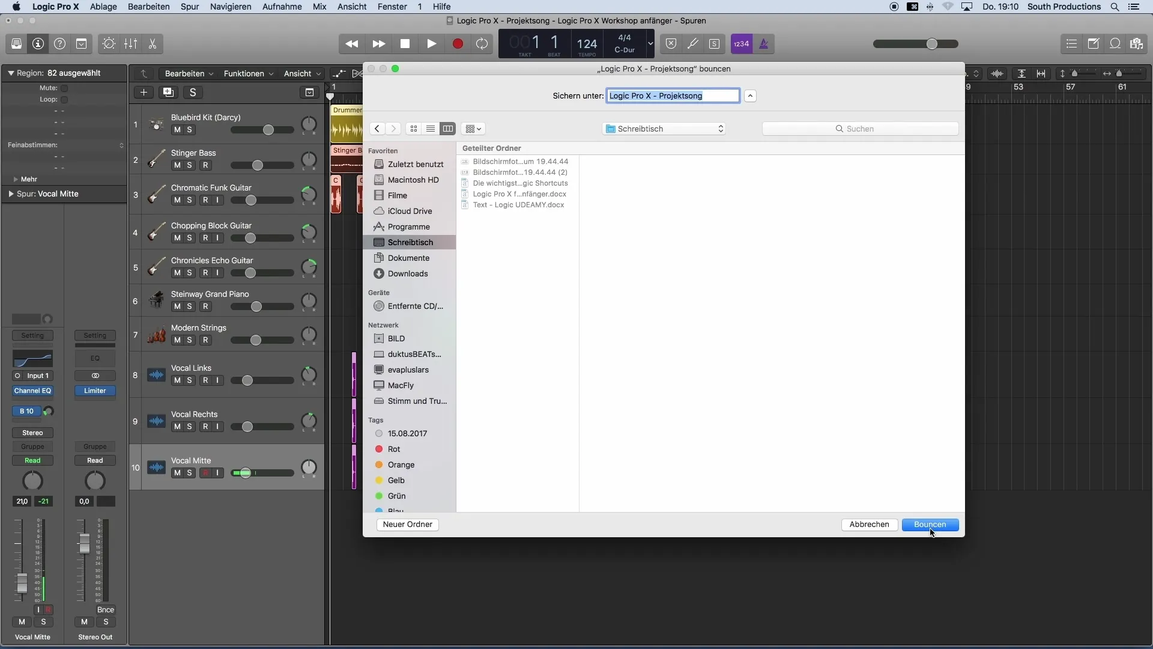Image resolution: width=1153 pixels, height=649 pixels.
Task: Open the Editors scissors icon
Action: [x=153, y=44]
